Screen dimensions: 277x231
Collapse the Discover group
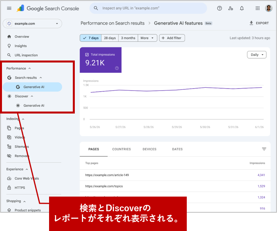coord(32,96)
